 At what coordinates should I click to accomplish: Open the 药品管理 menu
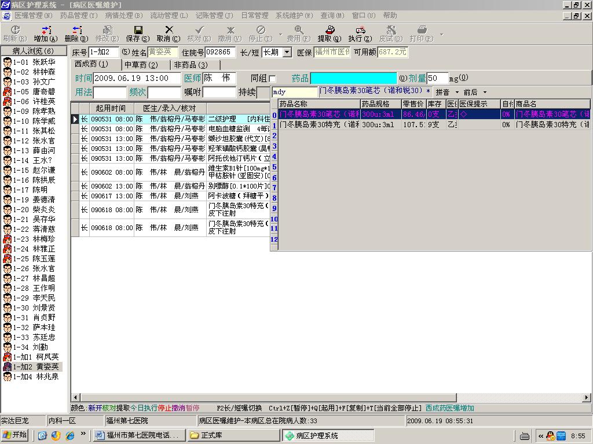78,16
